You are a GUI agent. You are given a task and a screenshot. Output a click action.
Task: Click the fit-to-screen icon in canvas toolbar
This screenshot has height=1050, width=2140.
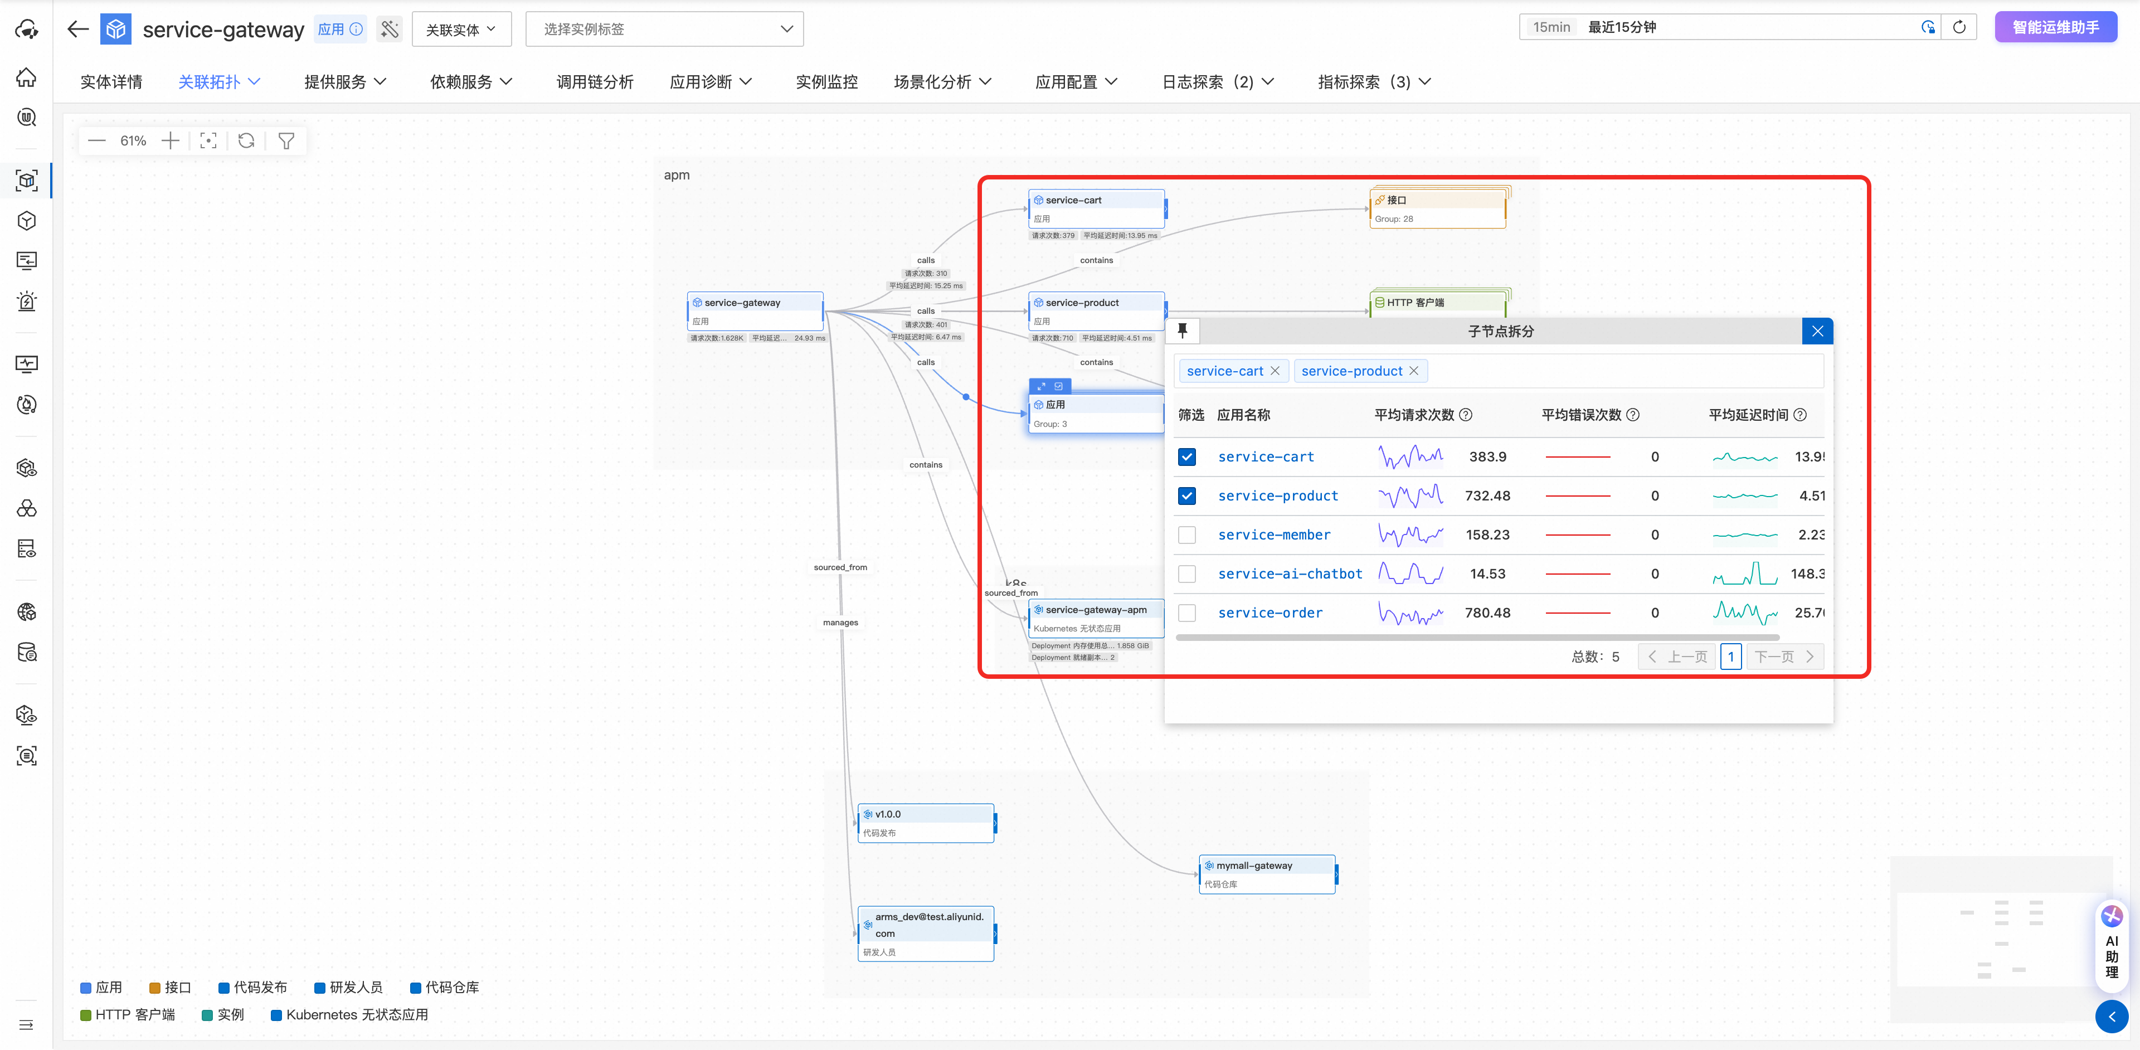tap(208, 140)
